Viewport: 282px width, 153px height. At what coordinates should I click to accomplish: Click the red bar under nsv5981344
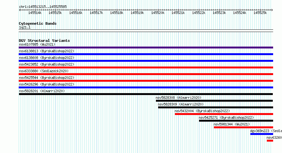[x=244, y=127]
